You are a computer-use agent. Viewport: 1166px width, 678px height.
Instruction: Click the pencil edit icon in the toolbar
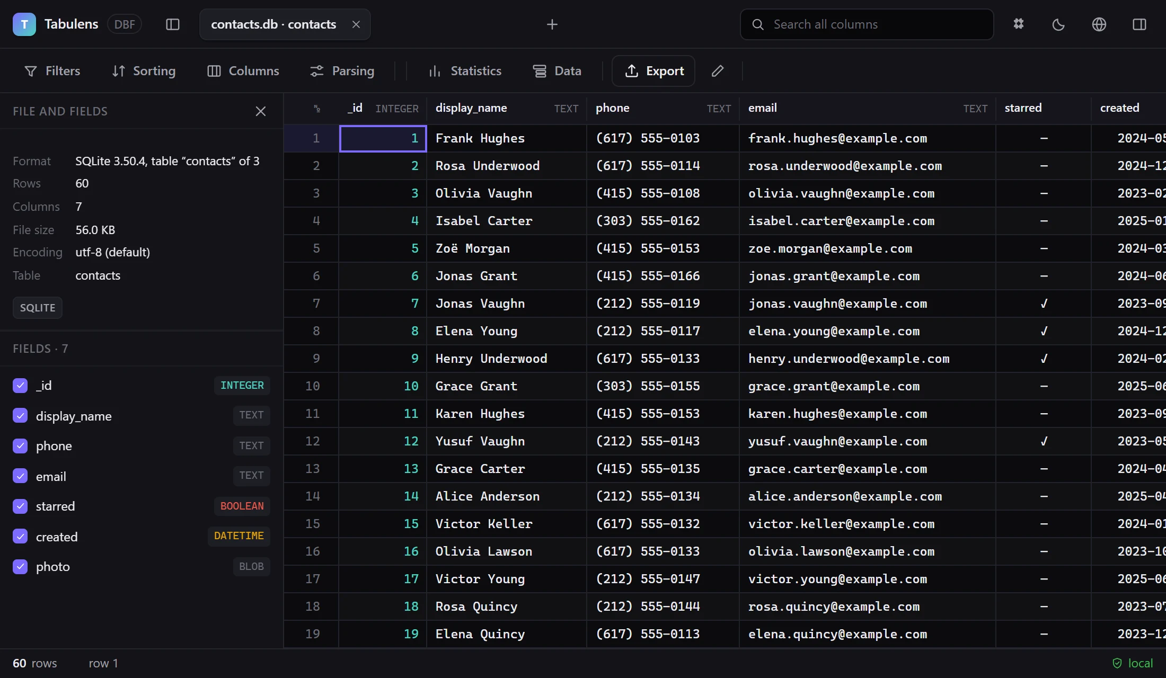(x=718, y=71)
